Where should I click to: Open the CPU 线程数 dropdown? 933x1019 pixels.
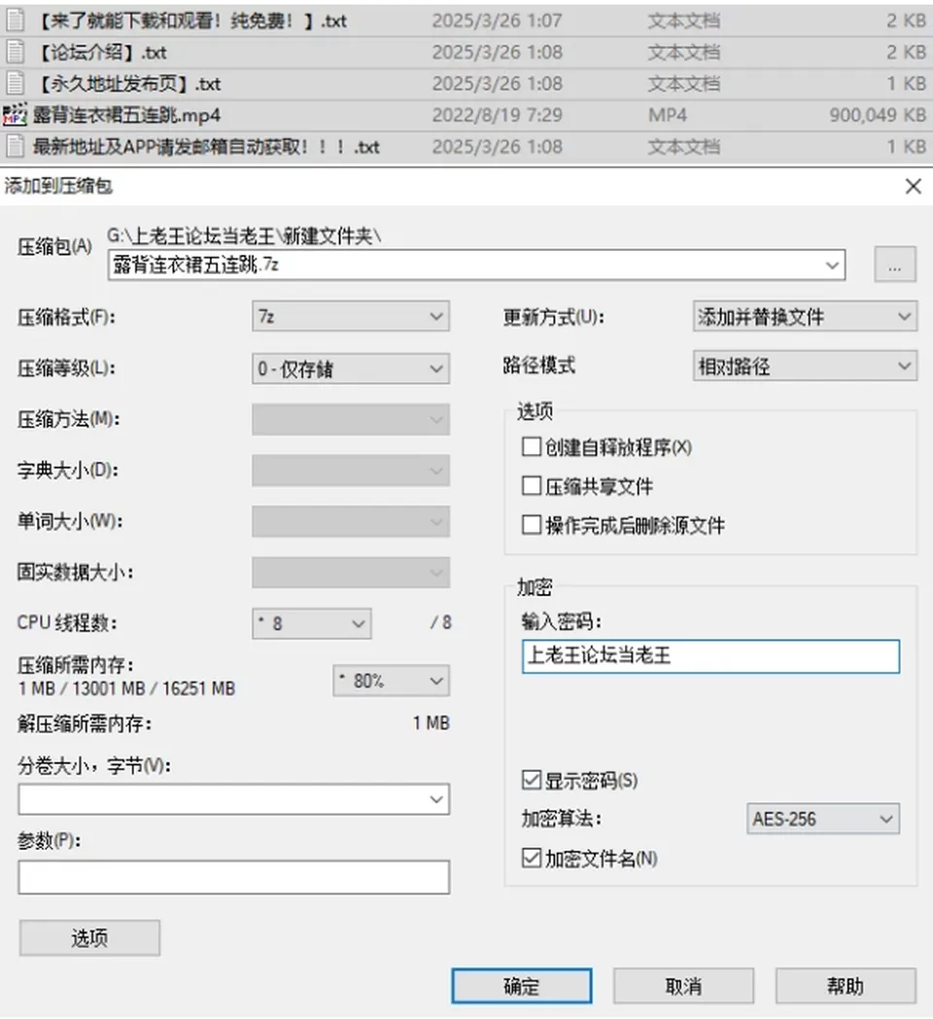point(312,623)
